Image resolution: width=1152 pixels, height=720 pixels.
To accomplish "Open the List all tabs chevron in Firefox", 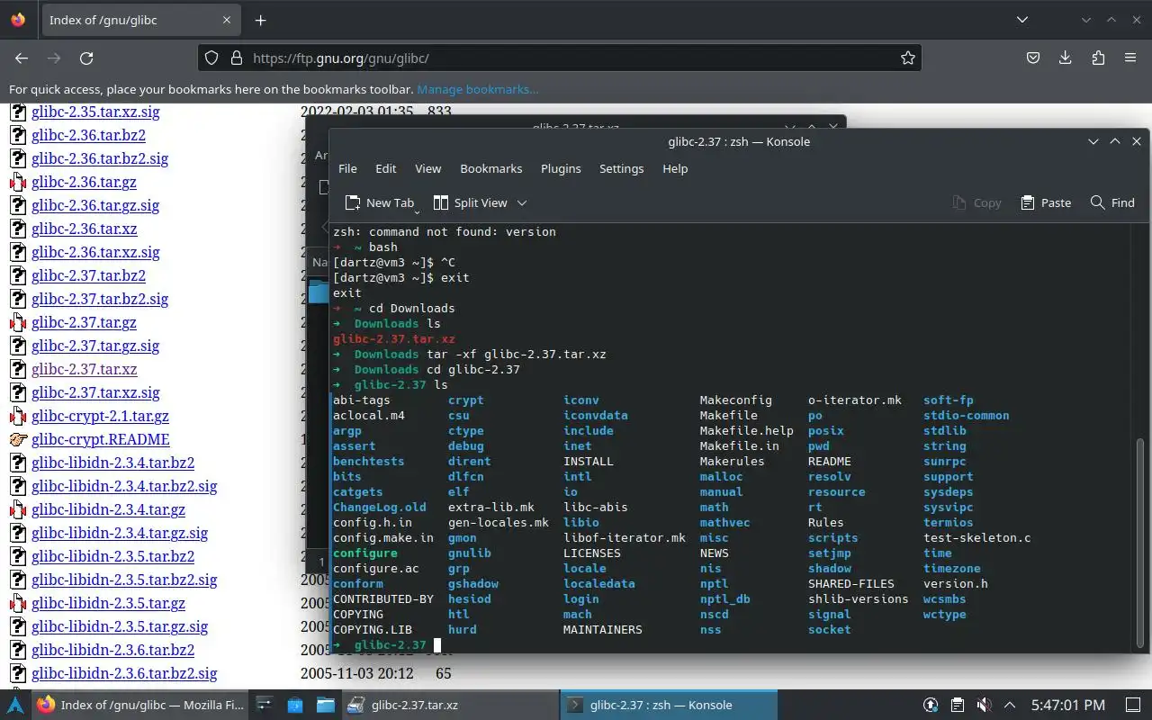I will (x=1021, y=20).
